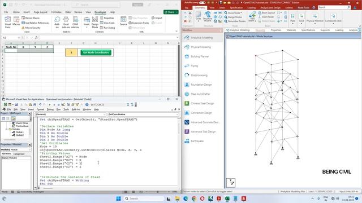Open the Macros dialog in Excel

(16, 21)
